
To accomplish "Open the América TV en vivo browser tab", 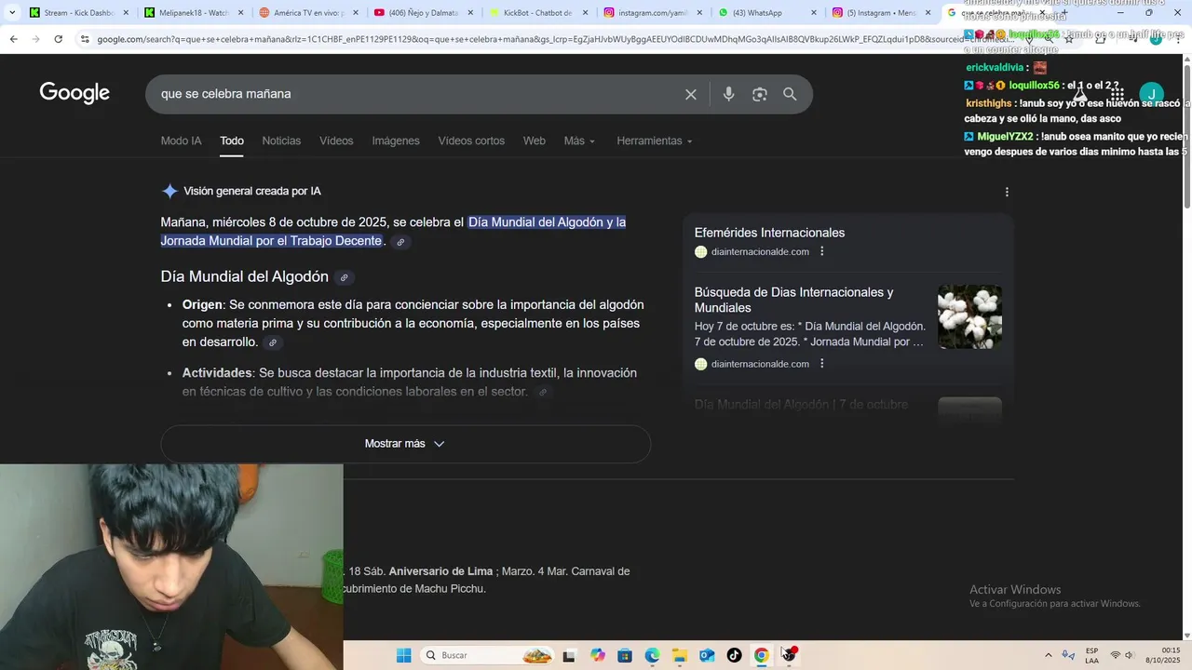I will (309, 13).
